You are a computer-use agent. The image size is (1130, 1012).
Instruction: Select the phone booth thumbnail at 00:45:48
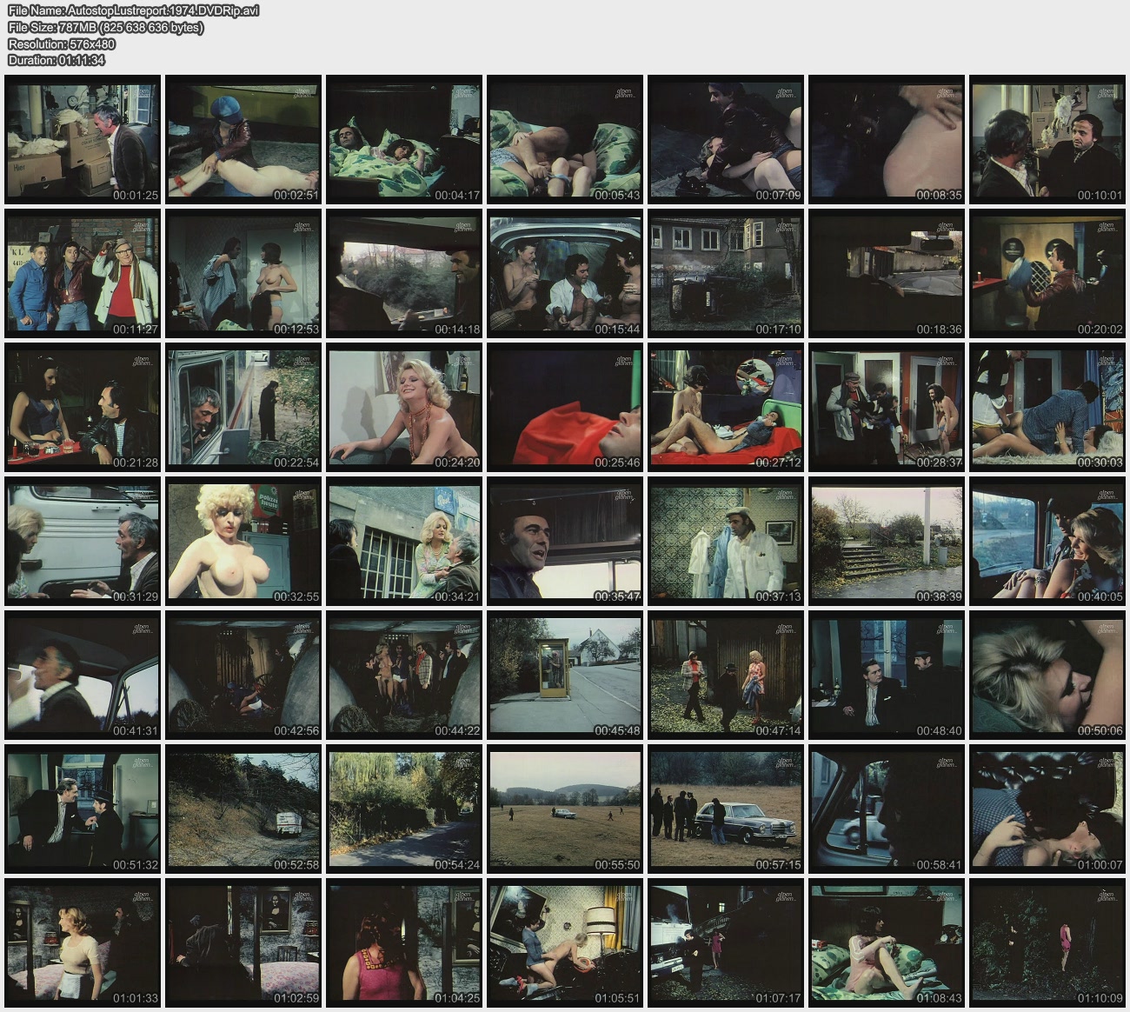565,676
